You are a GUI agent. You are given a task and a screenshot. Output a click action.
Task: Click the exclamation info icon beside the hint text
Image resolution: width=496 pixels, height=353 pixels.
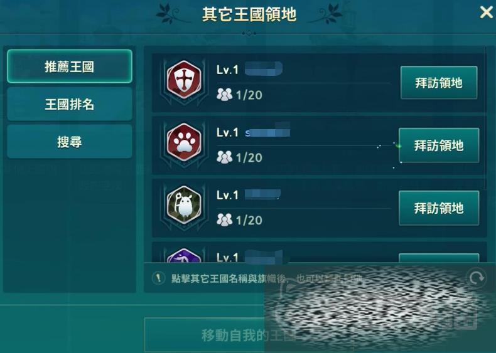tap(158, 278)
